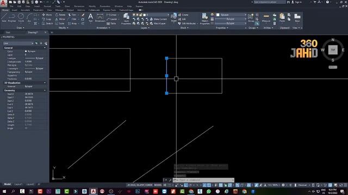The height and width of the screenshot is (195, 348).
Task: Click Sign In button
Action: click(296, 2)
